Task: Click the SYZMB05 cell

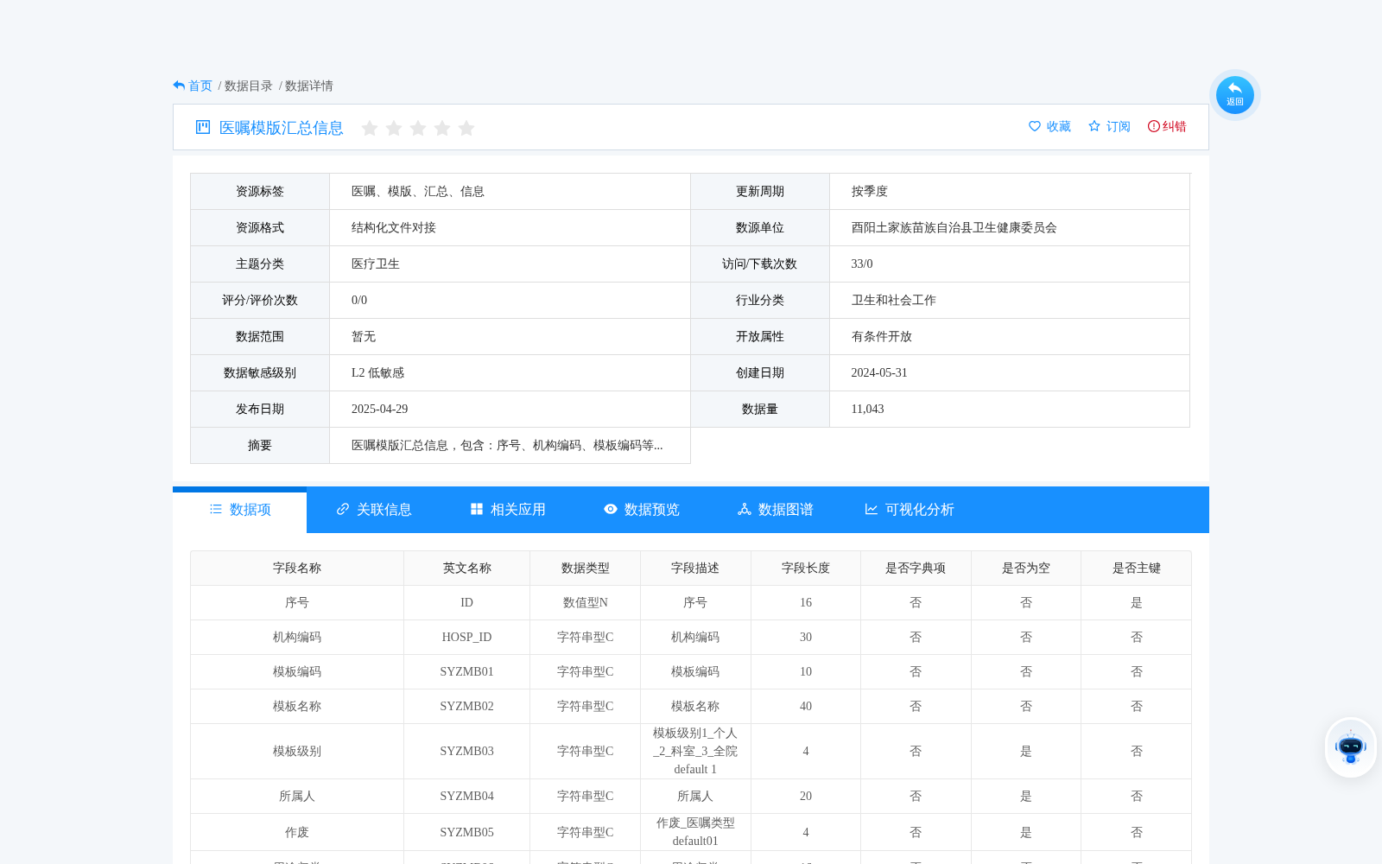Action: coord(467,832)
